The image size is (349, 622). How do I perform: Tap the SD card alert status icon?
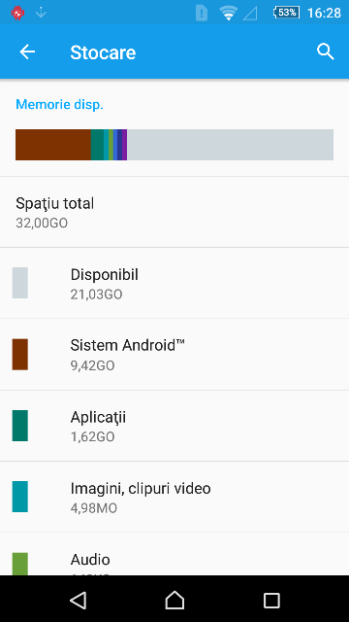click(202, 13)
